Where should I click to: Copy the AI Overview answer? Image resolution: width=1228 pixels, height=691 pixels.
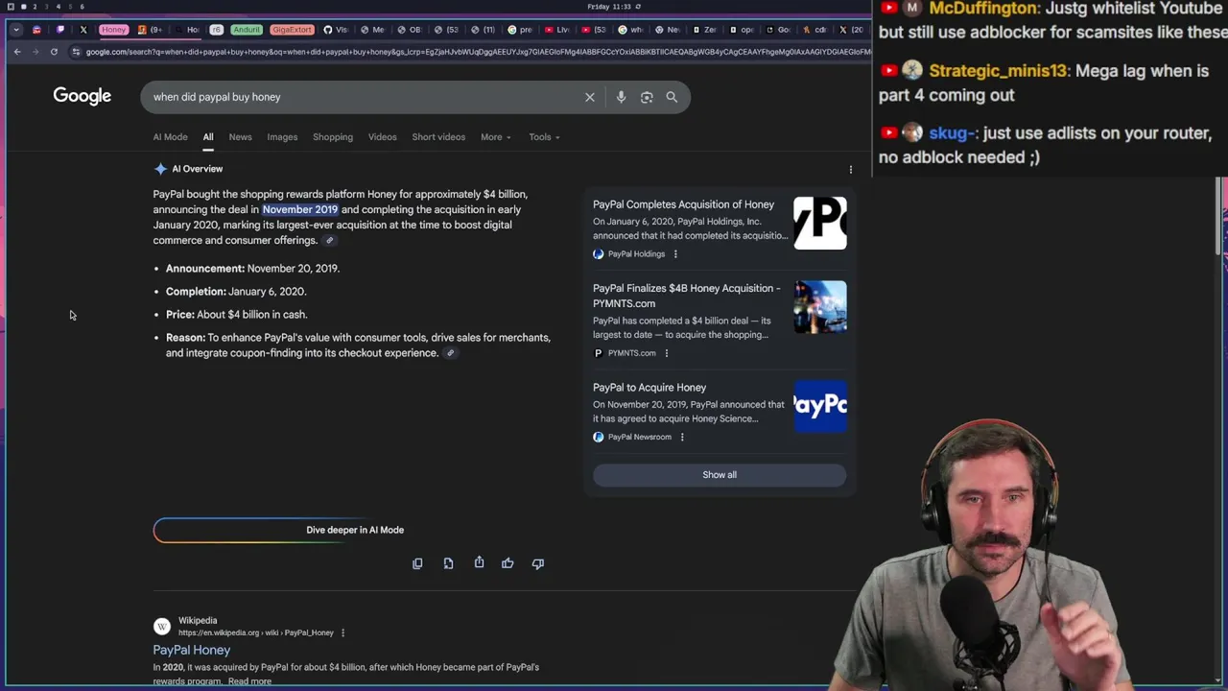pos(417,563)
